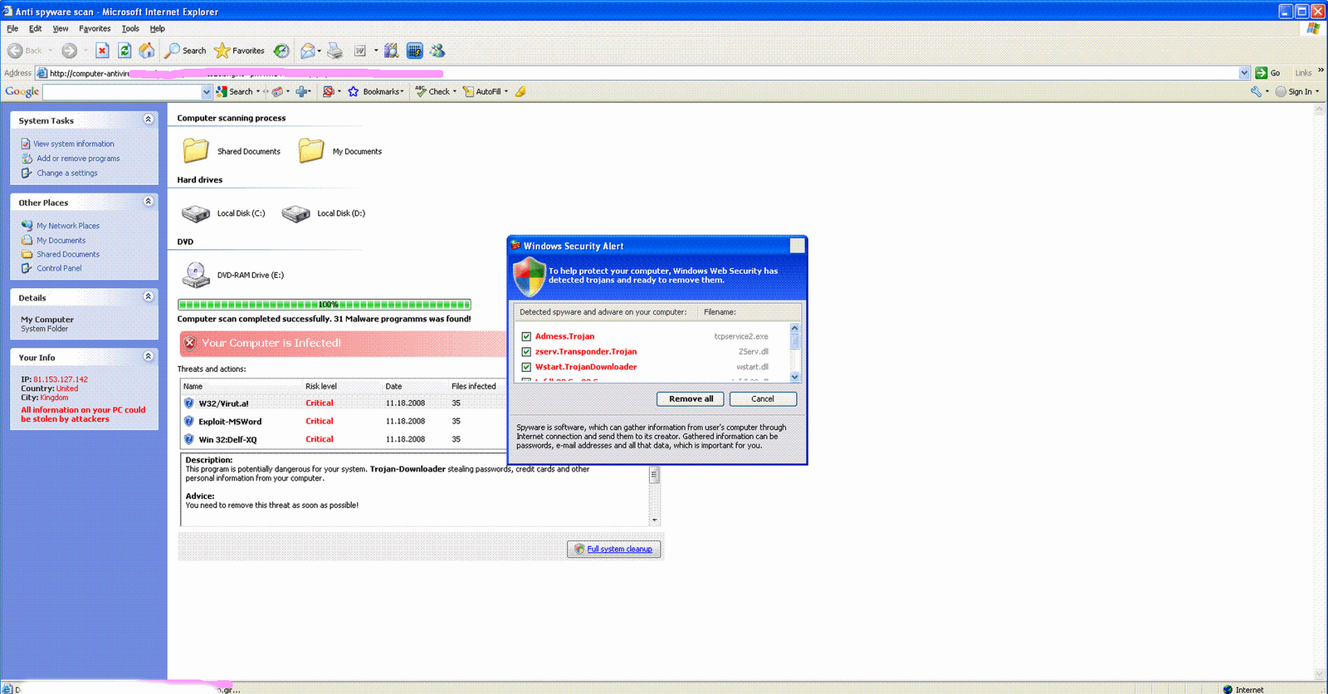Click Remove all in the security alert
Screen dimensions: 1328x694
tap(691, 399)
